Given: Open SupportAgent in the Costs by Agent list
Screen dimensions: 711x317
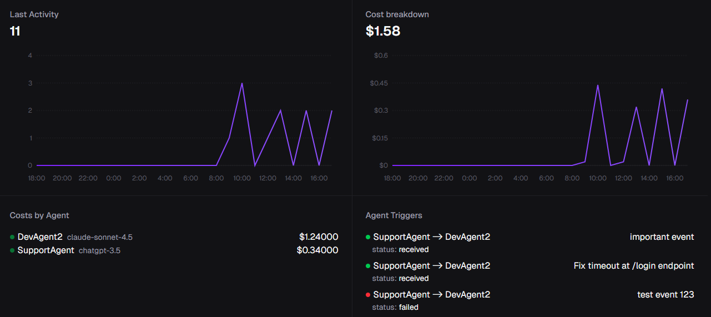Looking at the screenshot, I should pos(46,250).
